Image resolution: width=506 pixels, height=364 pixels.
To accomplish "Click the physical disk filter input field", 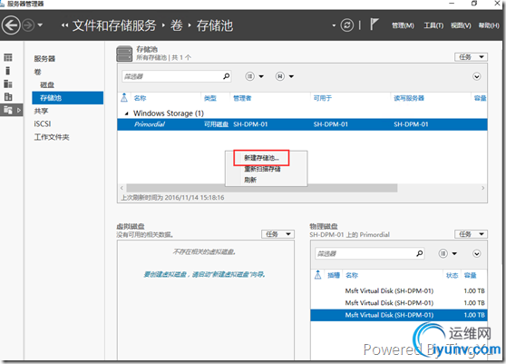I will 365,253.
